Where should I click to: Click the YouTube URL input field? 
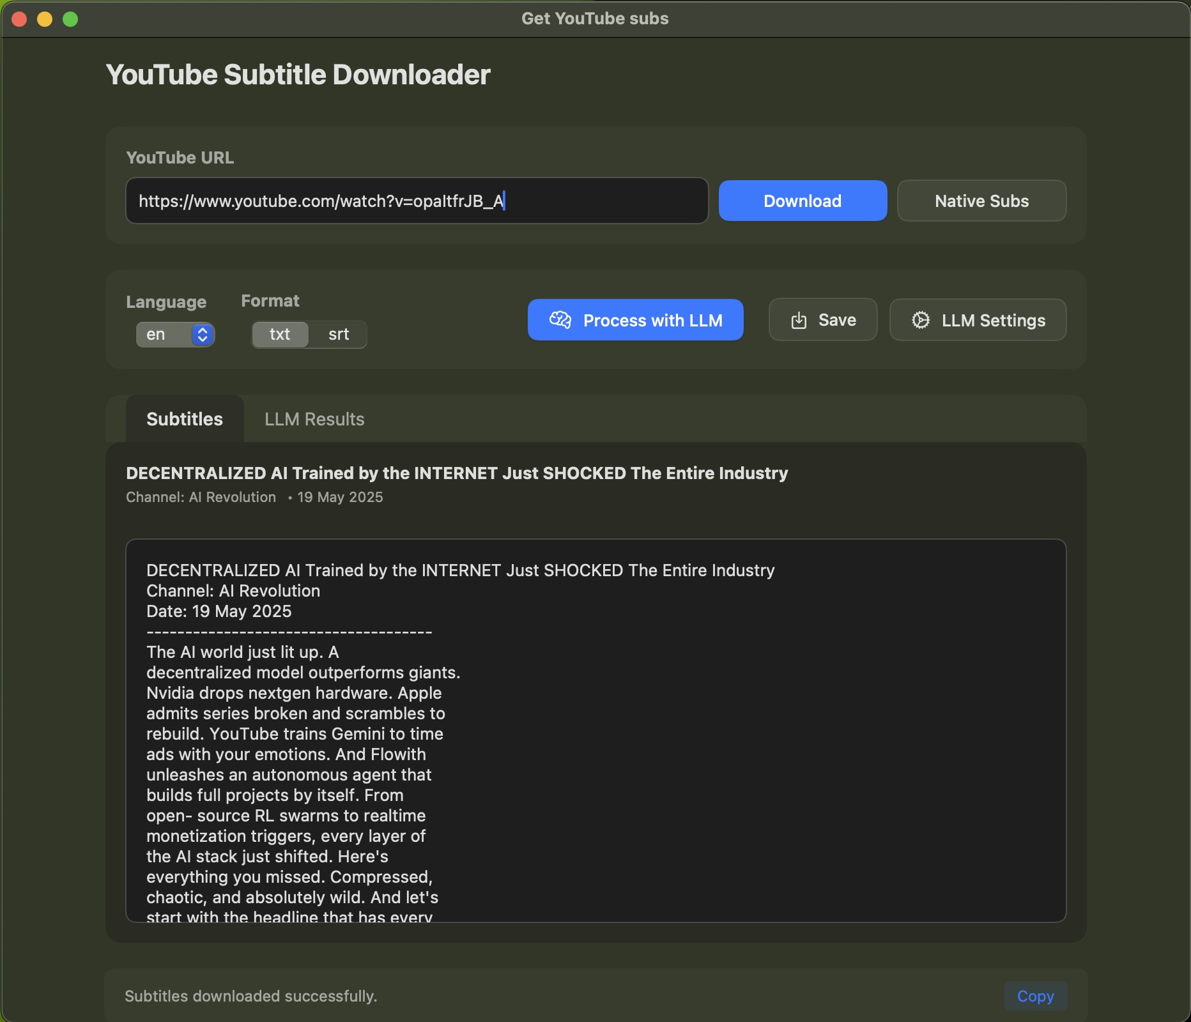click(x=417, y=201)
